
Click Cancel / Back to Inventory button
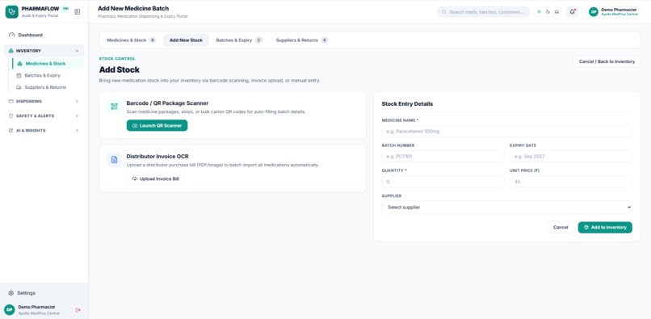click(x=607, y=61)
